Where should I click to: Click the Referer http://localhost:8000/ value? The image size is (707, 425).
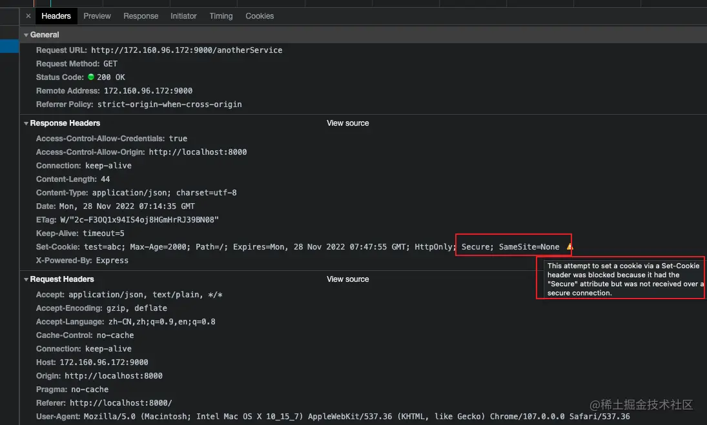point(121,403)
